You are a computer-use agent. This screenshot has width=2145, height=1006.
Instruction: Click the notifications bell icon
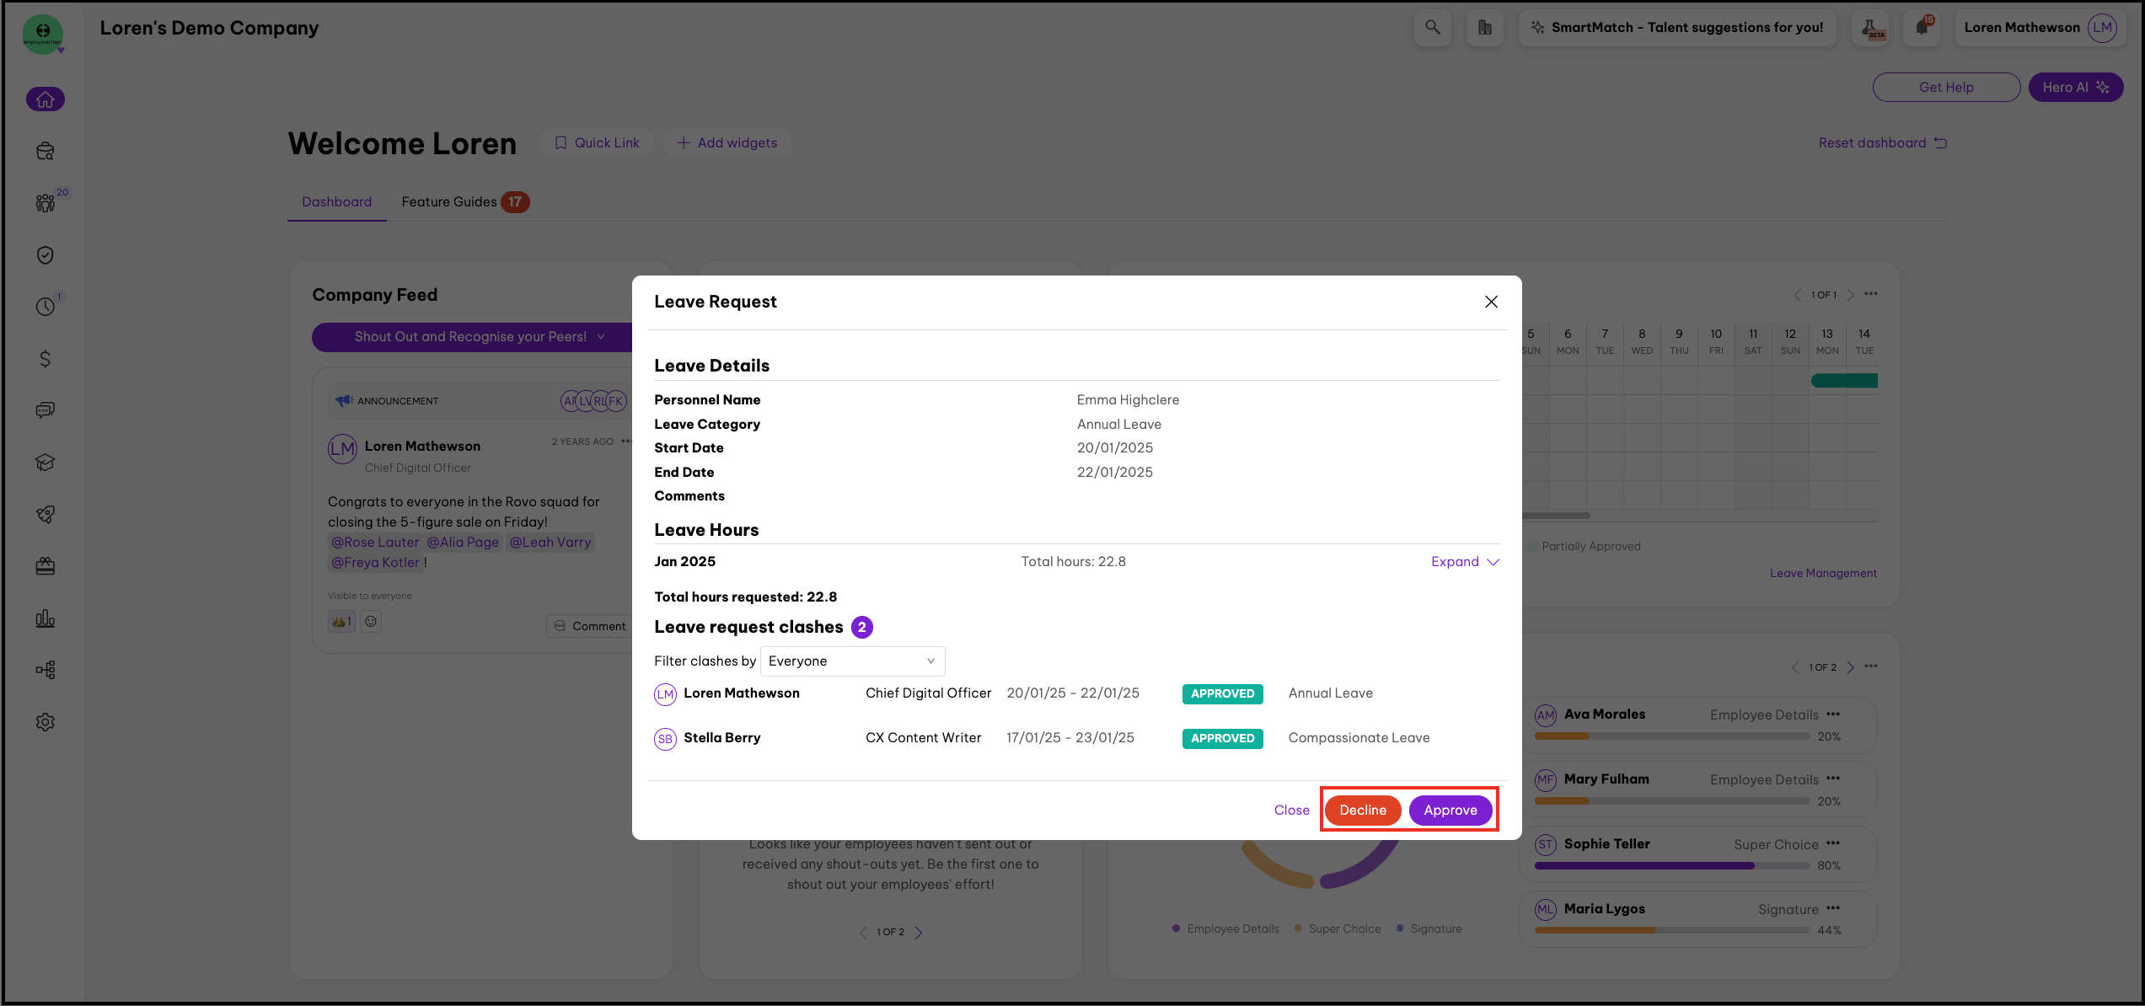pyautogui.click(x=1922, y=28)
